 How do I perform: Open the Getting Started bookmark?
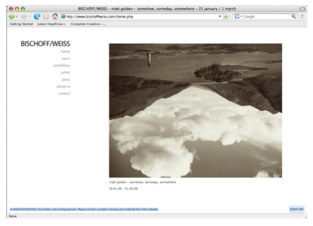pyautogui.click(x=21, y=24)
